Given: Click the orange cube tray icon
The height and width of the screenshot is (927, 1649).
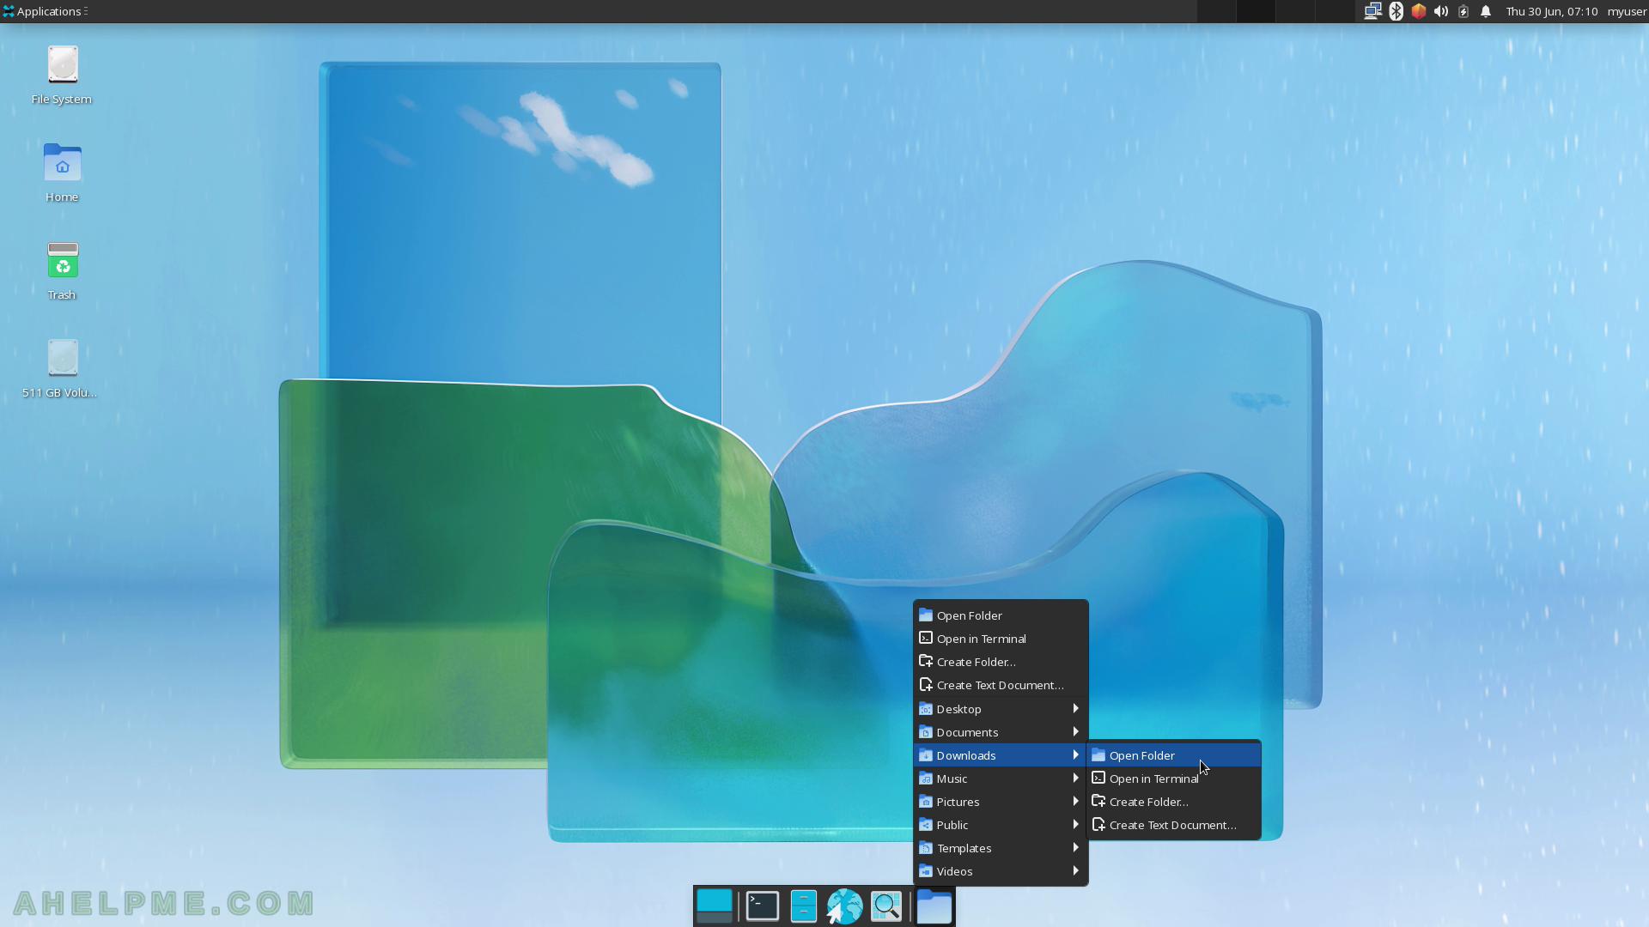Looking at the screenshot, I should (1419, 11).
